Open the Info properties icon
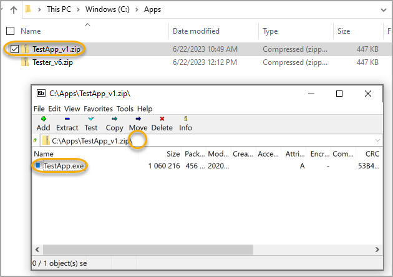Screen dimensions: 393x277 point(185,119)
